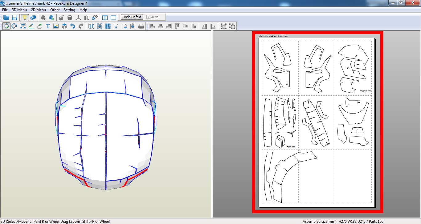This screenshot has width=421, height=224.
Task: Click the page number sheet icon
Action: pyautogui.click(x=116, y=26)
